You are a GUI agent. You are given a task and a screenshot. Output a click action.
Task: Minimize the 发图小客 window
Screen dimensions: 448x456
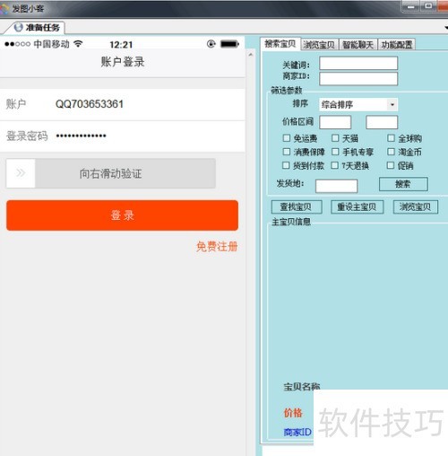click(411, 6)
